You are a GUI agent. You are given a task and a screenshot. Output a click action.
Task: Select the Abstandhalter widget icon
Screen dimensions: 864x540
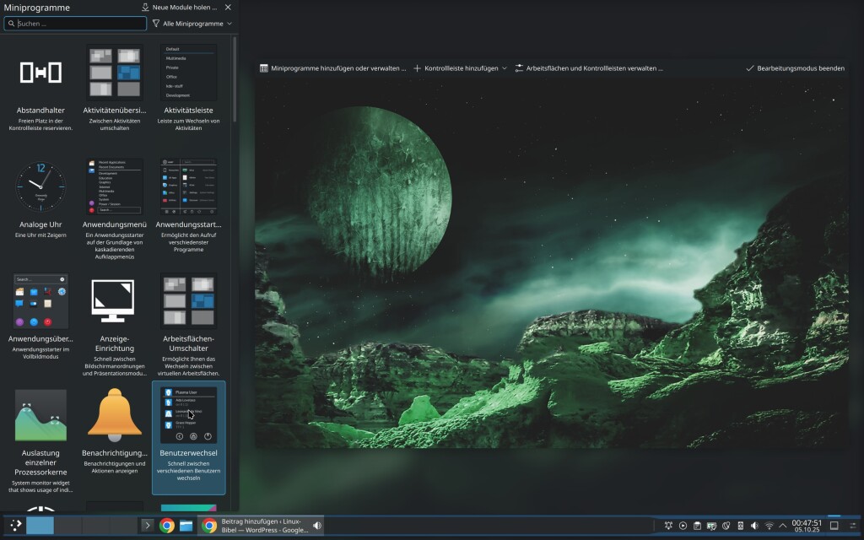pyautogui.click(x=40, y=73)
